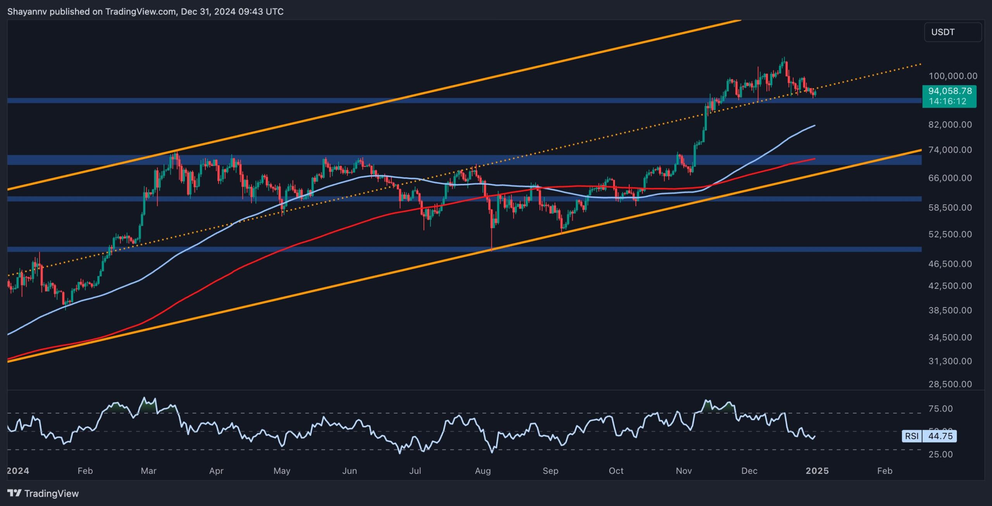The image size is (992, 506).
Task: Select the right end of the light-blue moving average
Action: click(814, 126)
